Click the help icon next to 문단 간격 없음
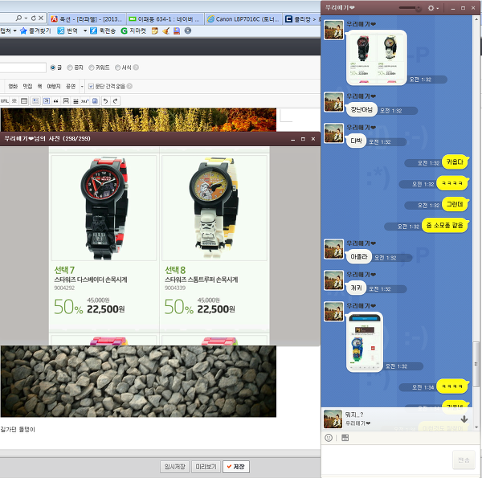 (x=129, y=87)
